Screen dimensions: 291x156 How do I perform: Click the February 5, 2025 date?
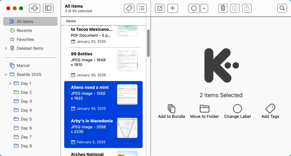click(x=91, y=142)
